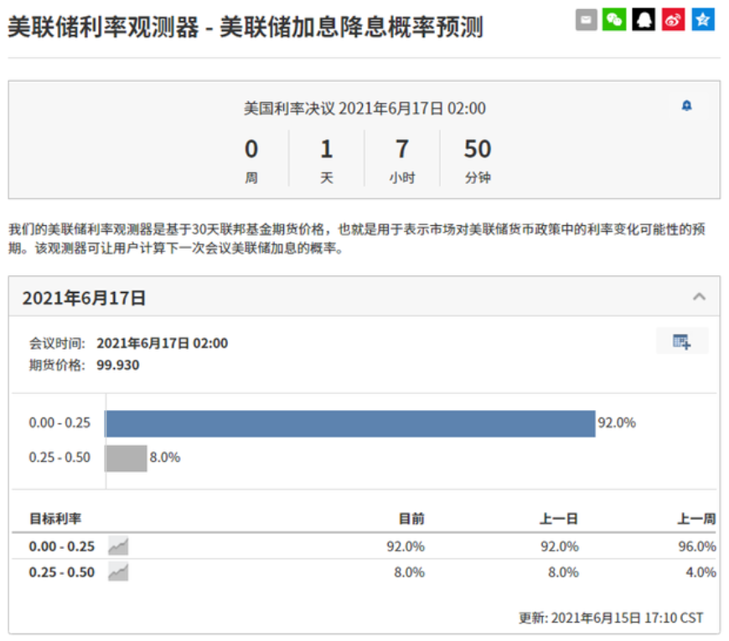This screenshot has width=729, height=641.
Task: Open chart icon for 0.00 - 0.25 row
Action: [x=118, y=546]
